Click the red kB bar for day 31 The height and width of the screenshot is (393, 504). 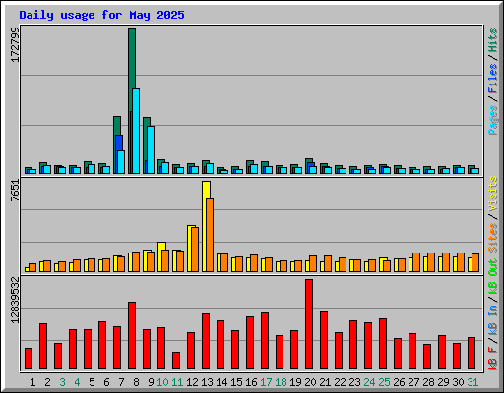coord(472,354)
